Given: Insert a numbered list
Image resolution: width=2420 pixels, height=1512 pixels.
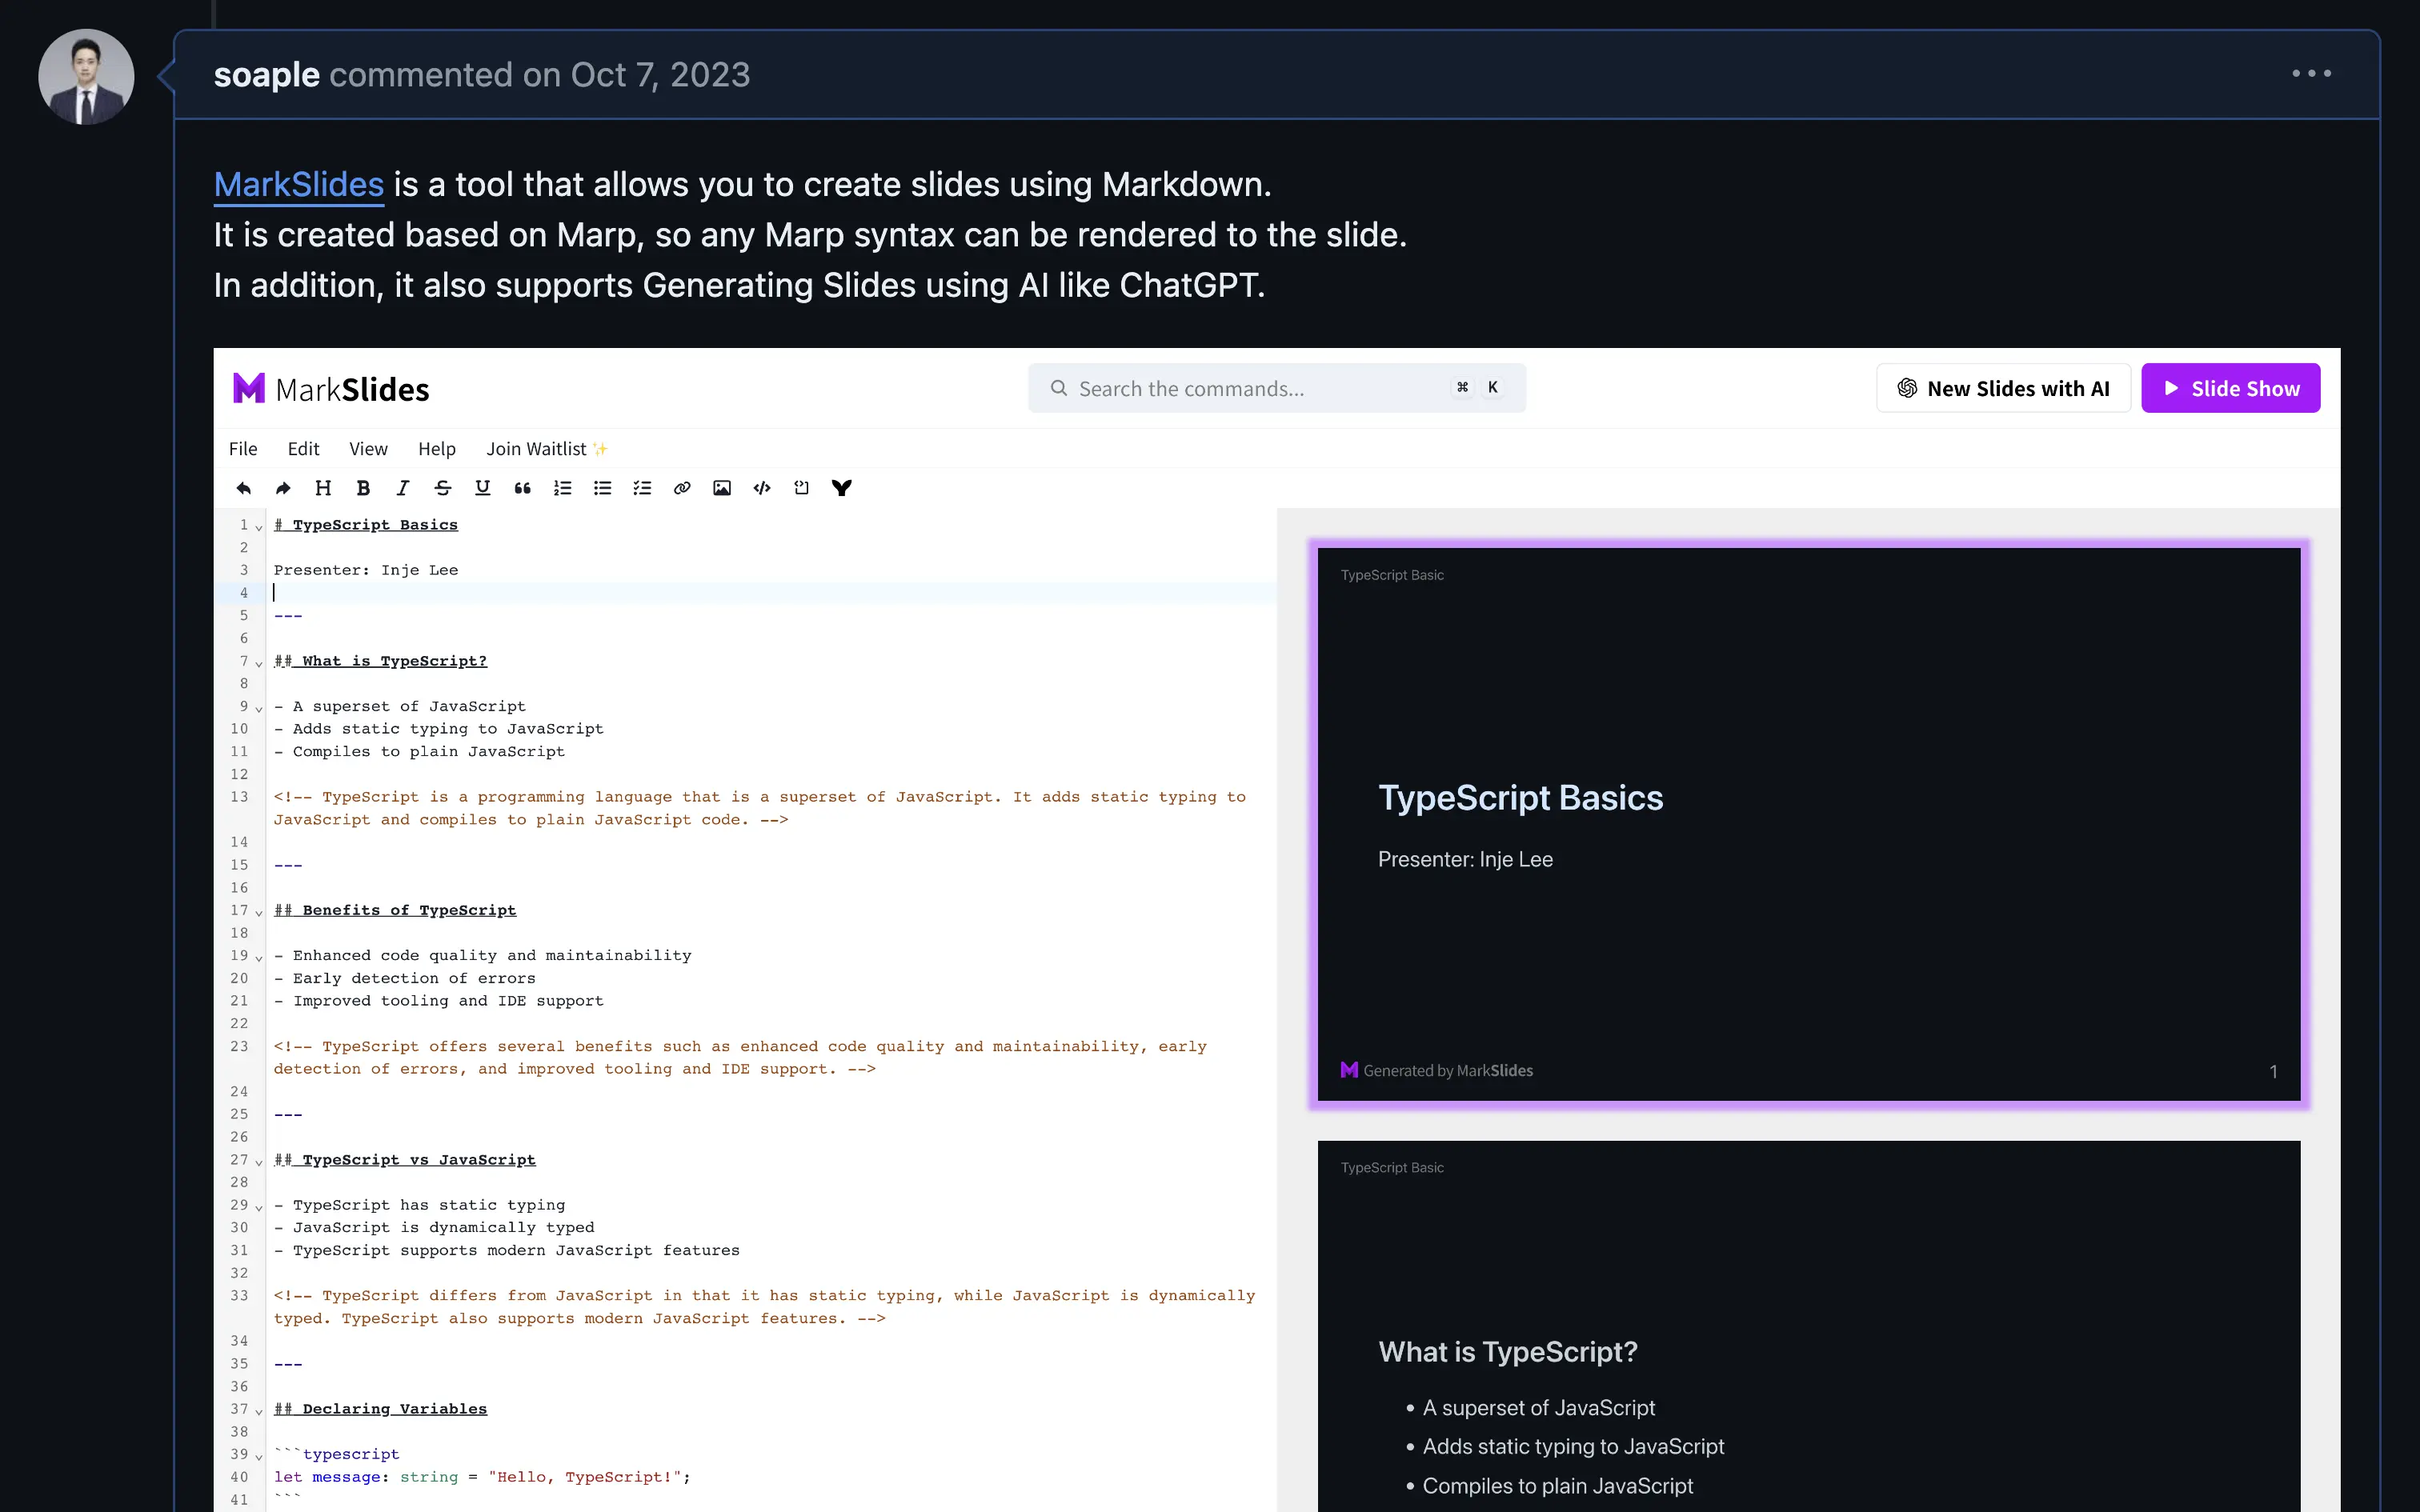Looking at the screenshot, I should point(562,488).
